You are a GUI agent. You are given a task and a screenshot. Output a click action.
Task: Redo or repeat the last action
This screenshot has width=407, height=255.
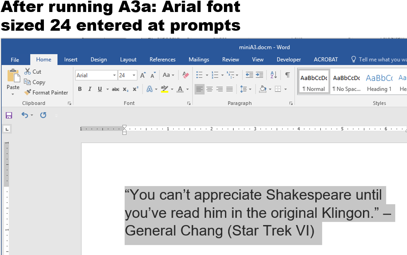tap(44, 115)
